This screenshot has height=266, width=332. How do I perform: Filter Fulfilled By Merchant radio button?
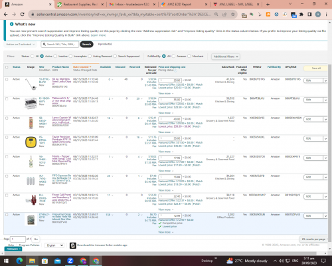(189, 57)
